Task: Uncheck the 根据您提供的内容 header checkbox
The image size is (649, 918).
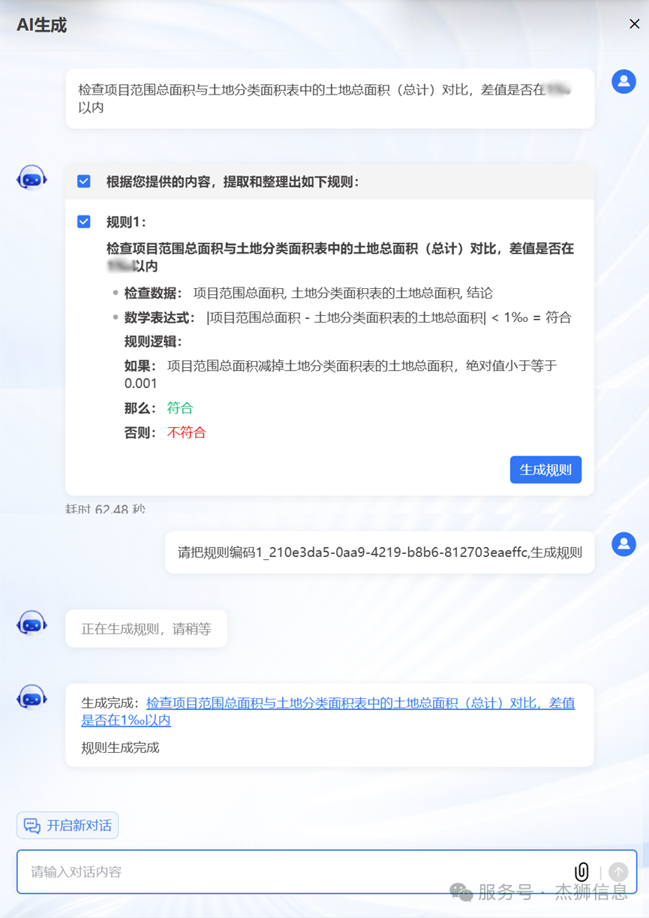Action: point(84,182)
